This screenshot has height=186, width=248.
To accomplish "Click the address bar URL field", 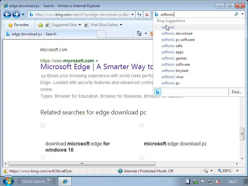I will point(82,15).
